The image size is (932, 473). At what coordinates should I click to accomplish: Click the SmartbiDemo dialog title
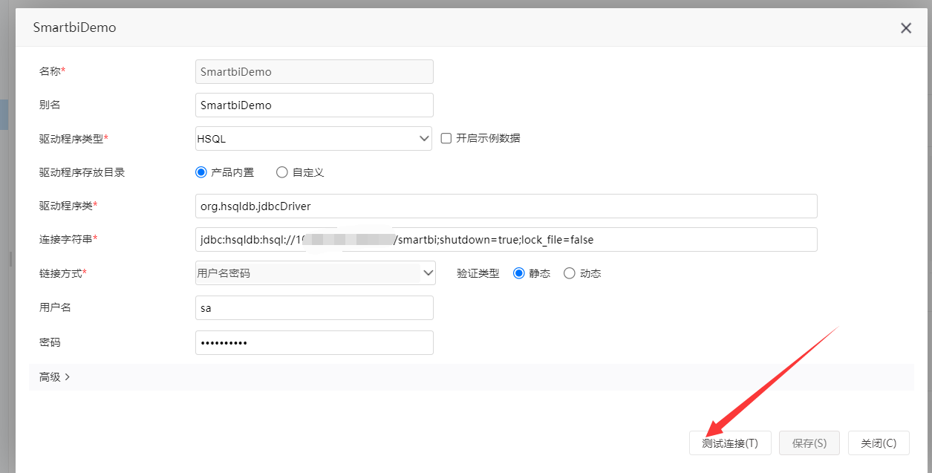pos(74,27)
